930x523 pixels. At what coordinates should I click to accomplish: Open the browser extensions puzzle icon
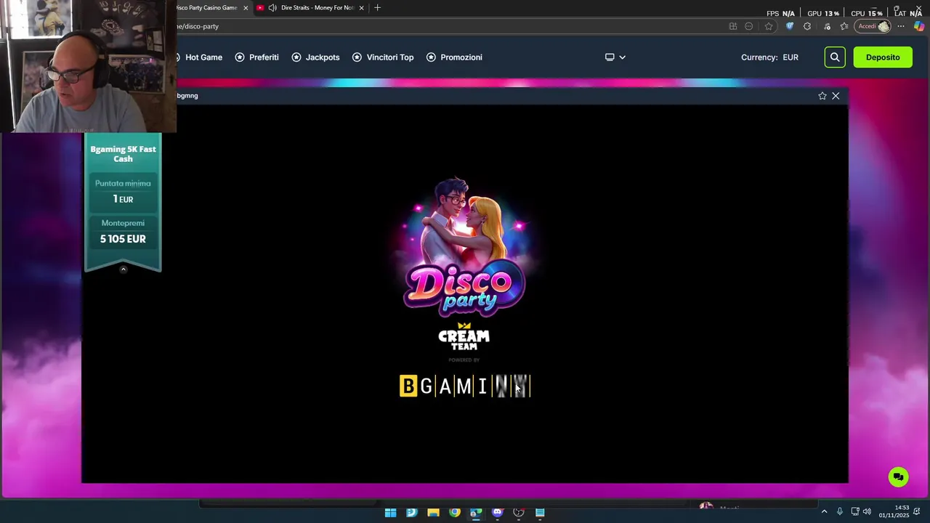pos(807,26)
